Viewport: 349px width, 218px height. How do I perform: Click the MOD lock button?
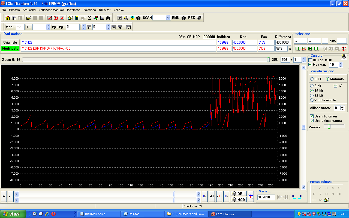239,199
